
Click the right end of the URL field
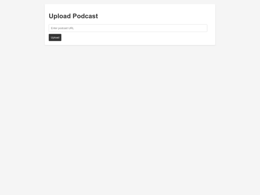pos(203,28)
